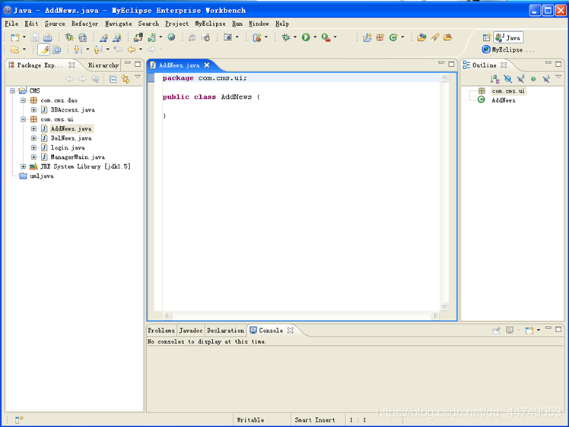The width and height of the screenshot is (569, 427).
Task: Click Open Perspective icon beside Java
Action: coord(486,37)
